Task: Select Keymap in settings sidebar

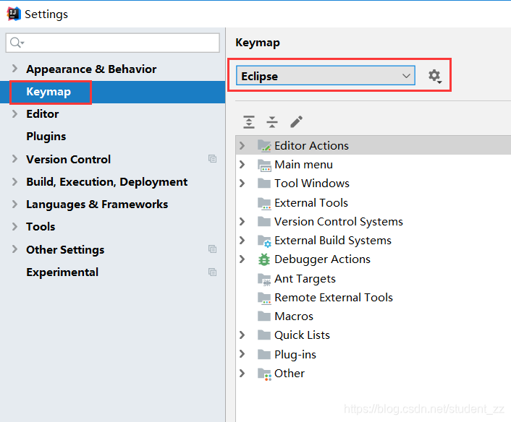Action: tap(112, 92)
